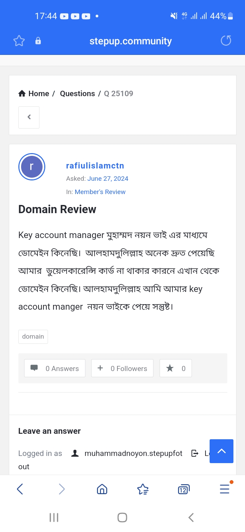The width and height of the screenshot is (245, 532).
Task: Tap the bookmark star icon in address bar
Action: click(19, 41)
